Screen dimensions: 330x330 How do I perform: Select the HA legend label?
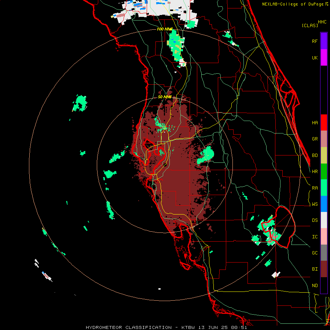[315, 123]
